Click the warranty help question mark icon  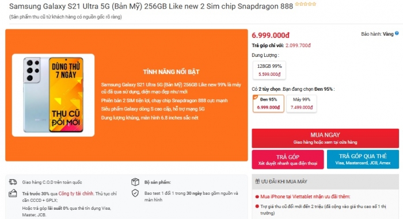click(x=397, y=33)
